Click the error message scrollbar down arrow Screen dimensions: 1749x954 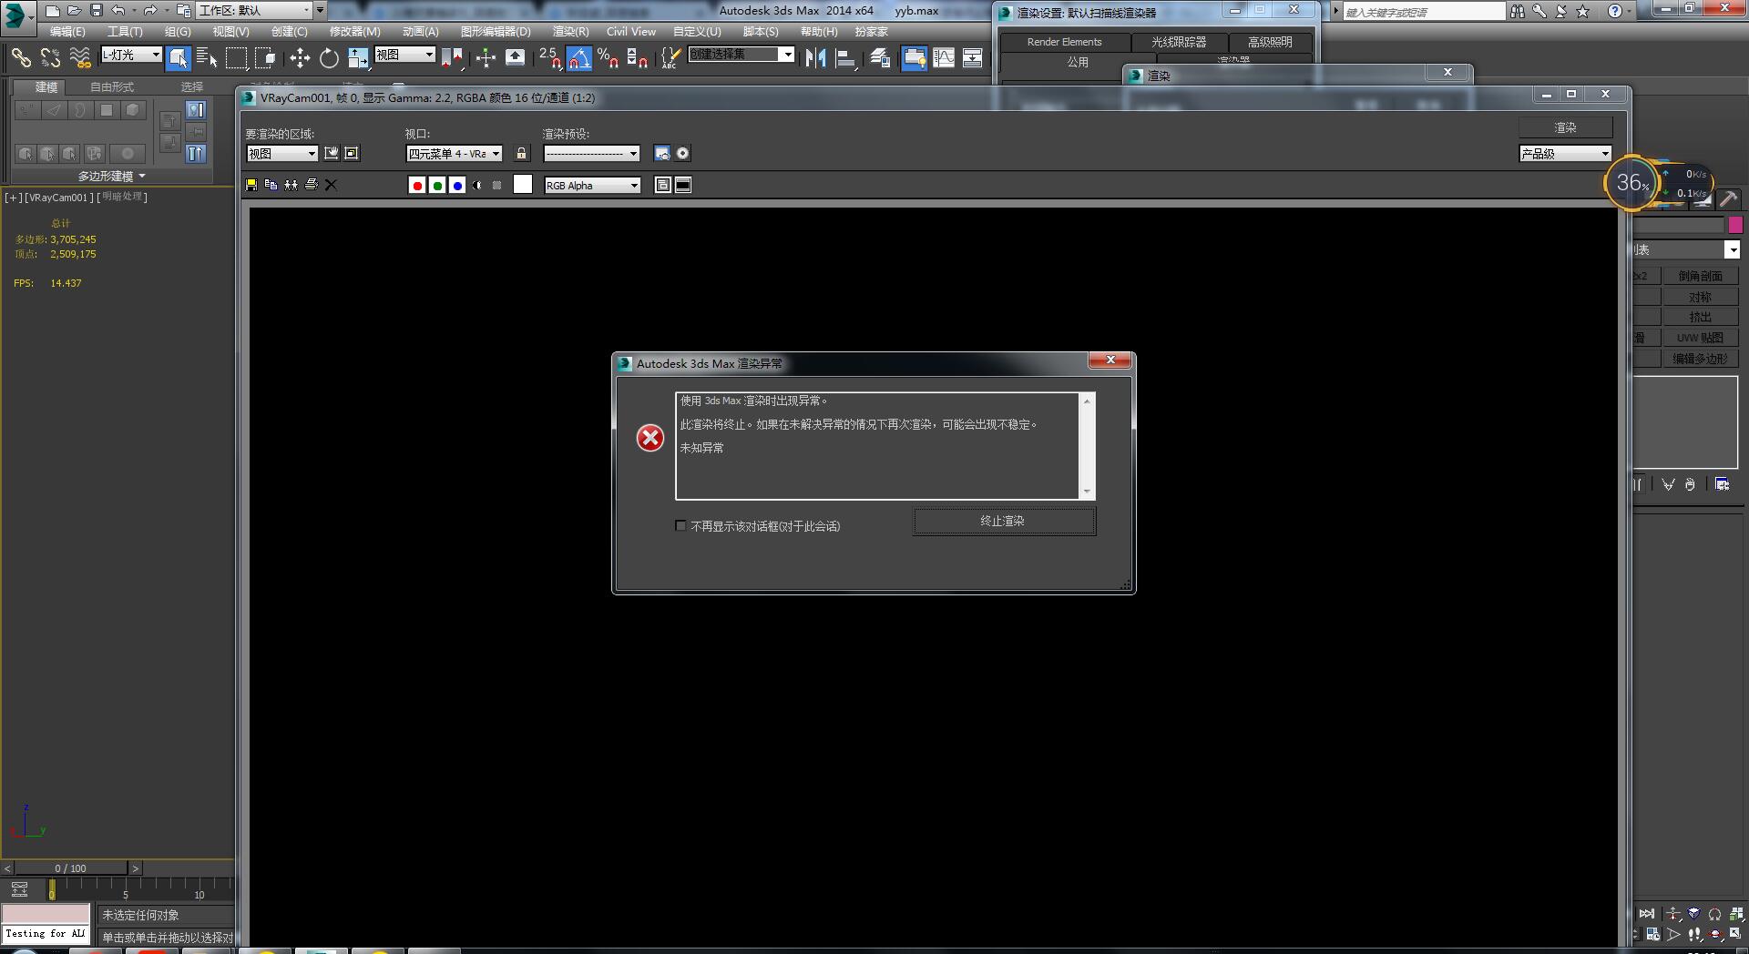pyautogui.click(x=1087, y=492)
